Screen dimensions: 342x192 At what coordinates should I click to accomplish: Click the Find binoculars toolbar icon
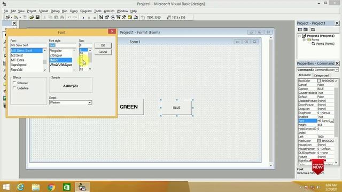click(x=62, y=17)
